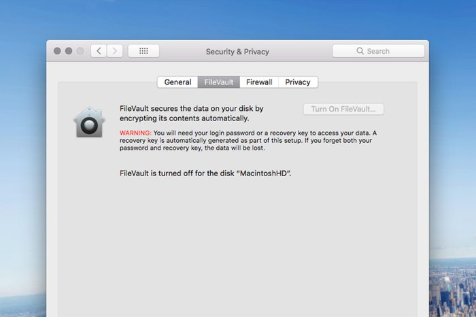
Task: Show all preferences via grid icon
Action: pos(143,51)
